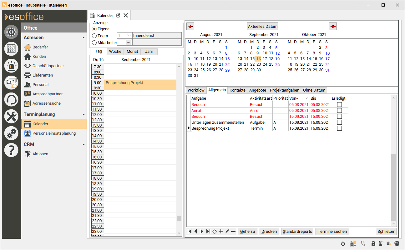
Task: Click the Termine suchen button
Action: (x=332, y=232)
